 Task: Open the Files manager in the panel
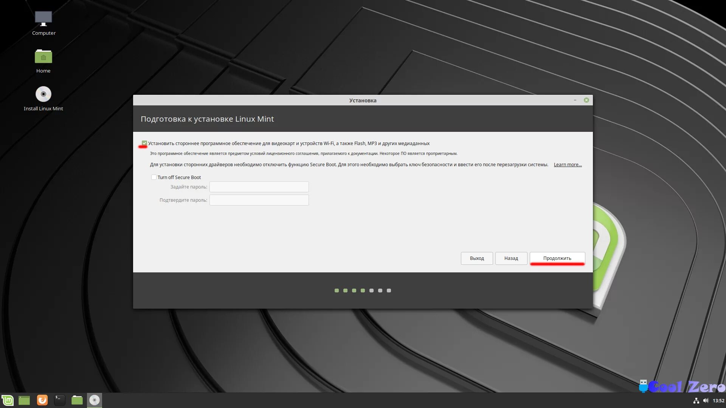click(x=77, y=400)
